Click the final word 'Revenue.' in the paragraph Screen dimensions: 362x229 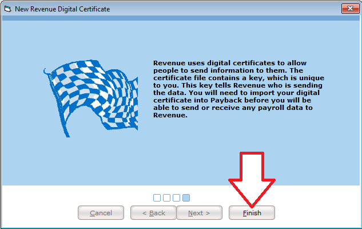[170, 115]
